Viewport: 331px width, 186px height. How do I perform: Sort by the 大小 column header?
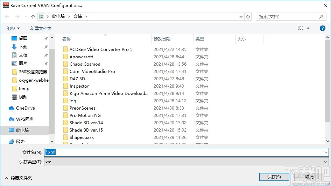[242, 39]
